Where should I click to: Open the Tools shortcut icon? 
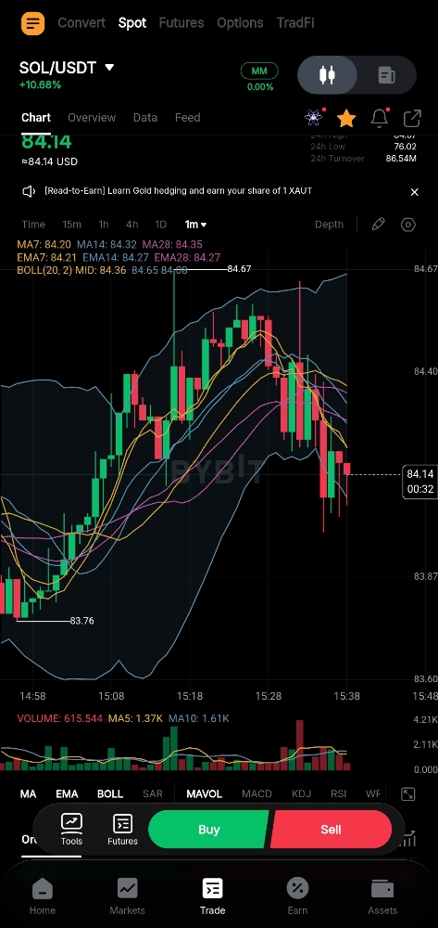pyautogui.click(x=71, y=829)
